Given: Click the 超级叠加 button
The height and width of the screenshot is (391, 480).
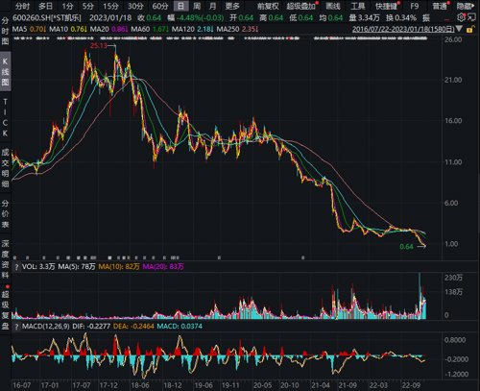Looking at the screenshot, I should click(300, 6).
